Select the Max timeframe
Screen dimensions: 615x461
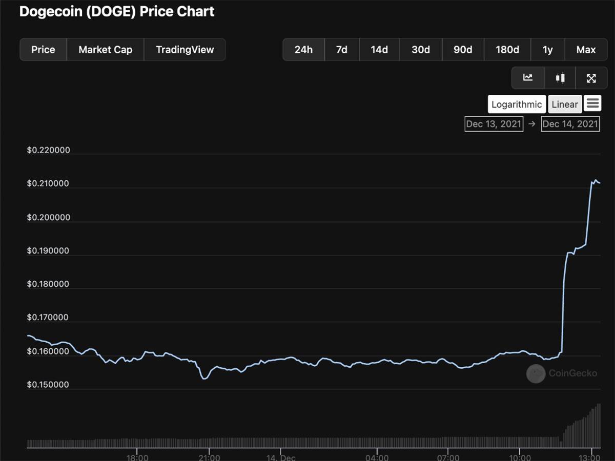(x=586, y=49)
